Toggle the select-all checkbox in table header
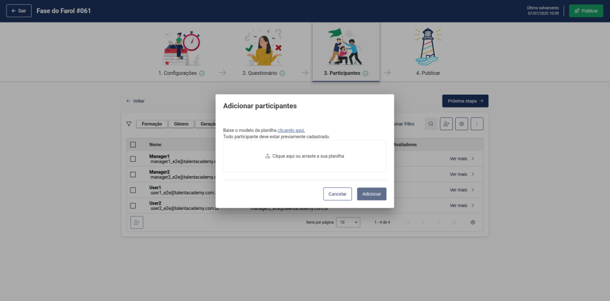 tap(133, 145)
